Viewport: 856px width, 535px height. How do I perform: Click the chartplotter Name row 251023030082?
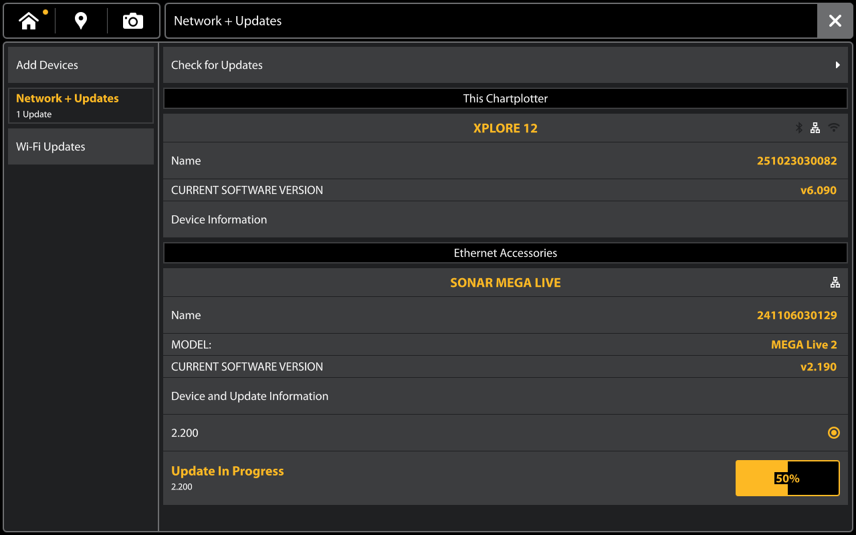(x=505, y=160)
